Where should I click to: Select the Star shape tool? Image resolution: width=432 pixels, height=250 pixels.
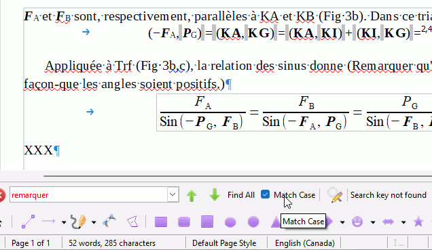pyautogui.click(x=418, y=222)
